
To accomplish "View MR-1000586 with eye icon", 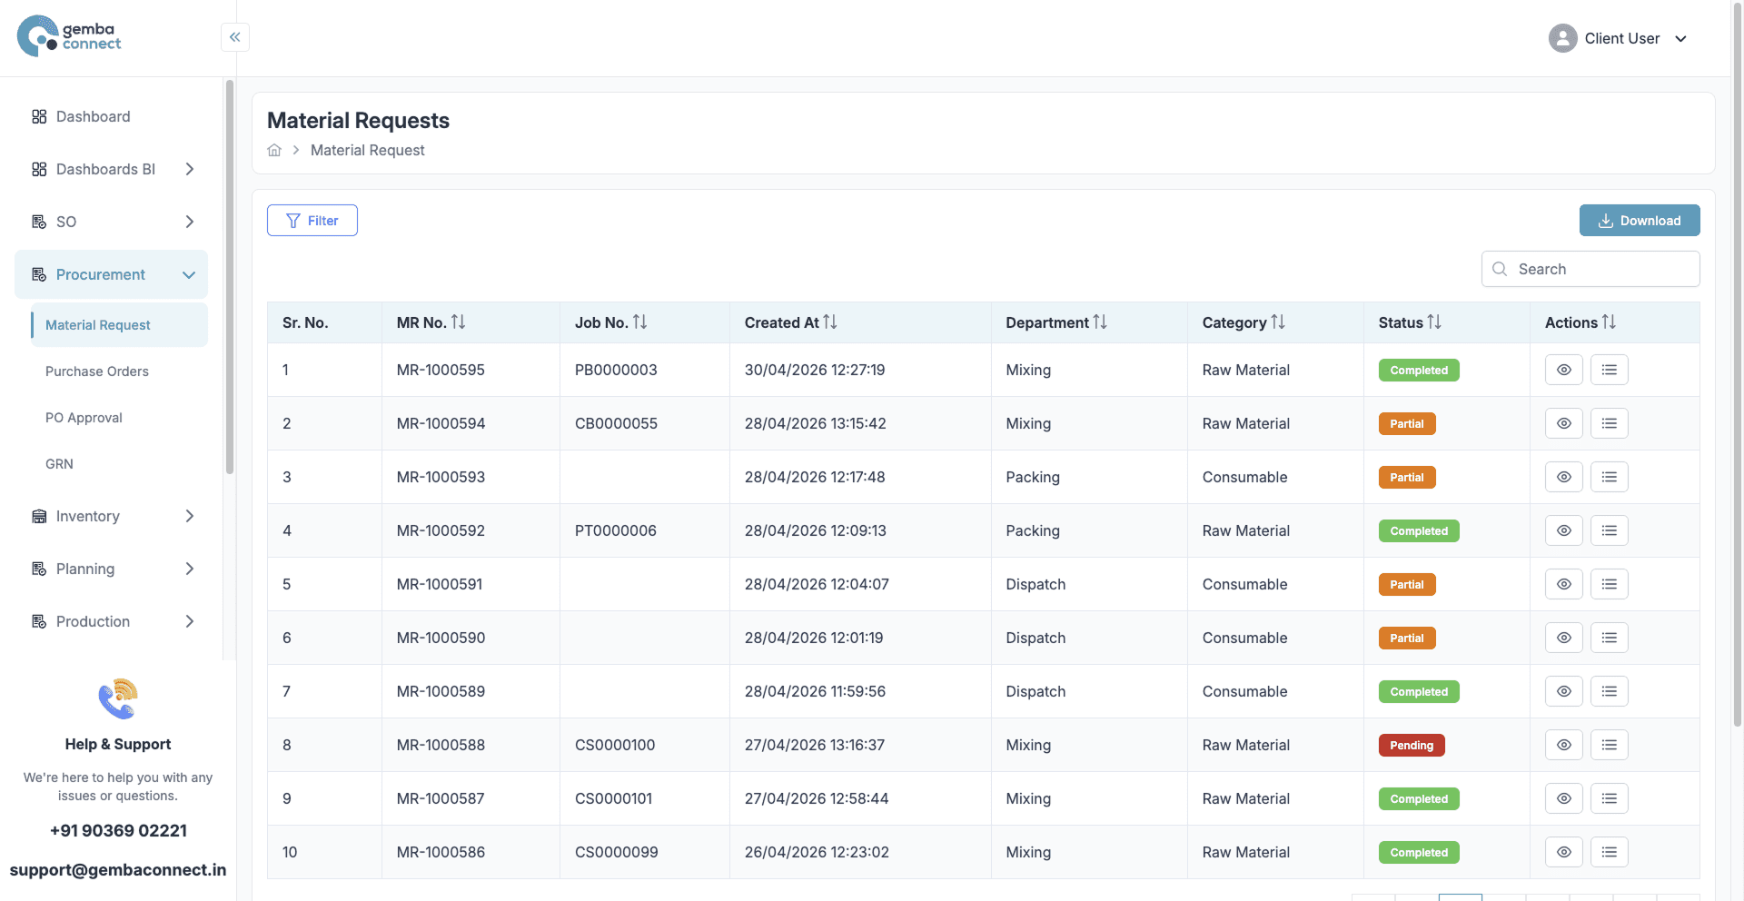I will [x=1563, y=852].
